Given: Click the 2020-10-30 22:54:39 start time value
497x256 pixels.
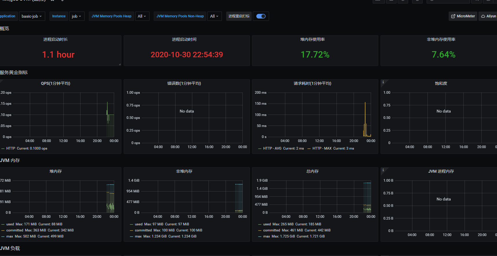Looking at the screenshot, I should point(187,55).
